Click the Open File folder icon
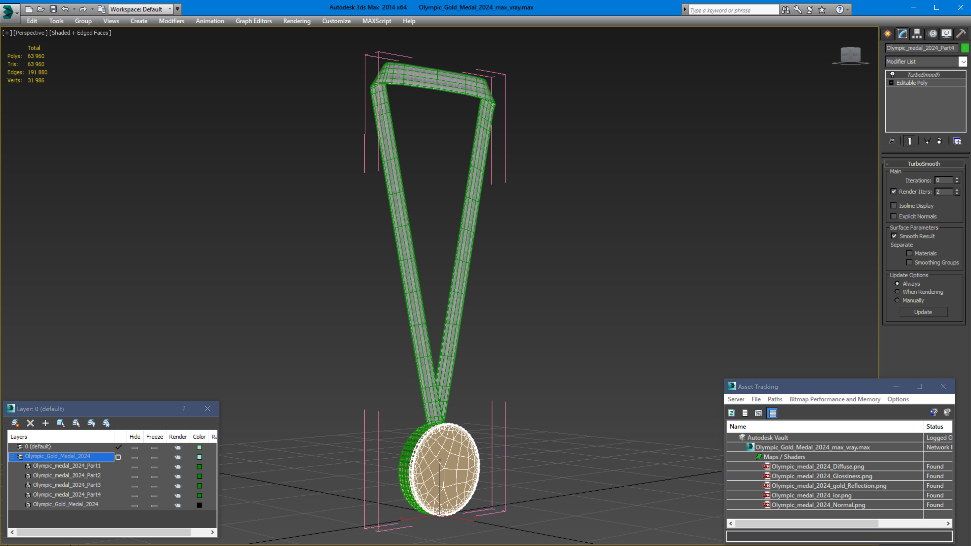 pos(41,9)
